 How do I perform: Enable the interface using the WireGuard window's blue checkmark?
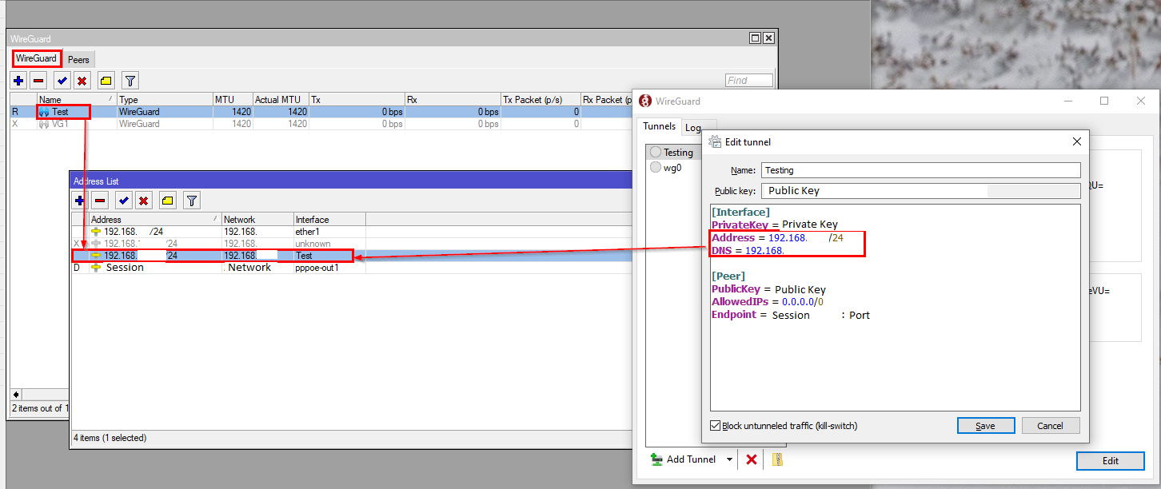(62, 81)
